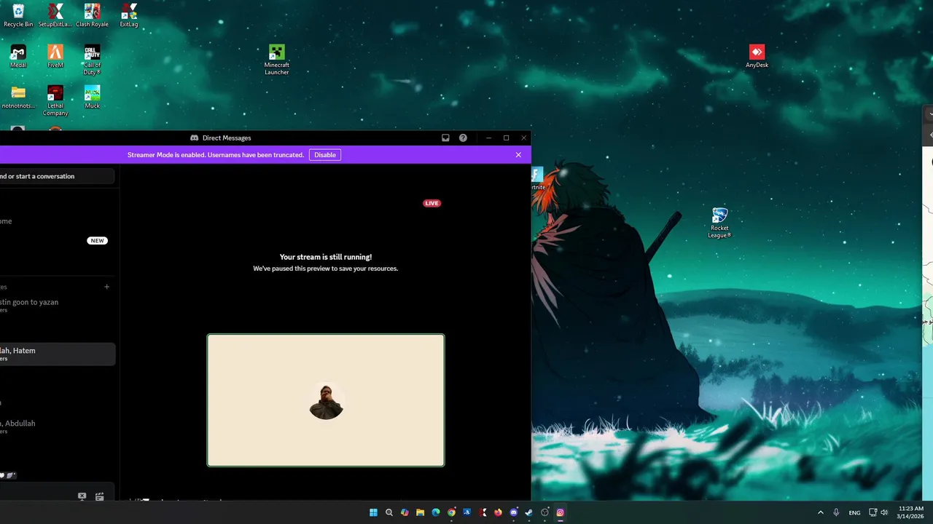Viewport: 933px width, 524px height.
Task: Open Minecraft Launcher desktop icon
Action: coord(276,60)
